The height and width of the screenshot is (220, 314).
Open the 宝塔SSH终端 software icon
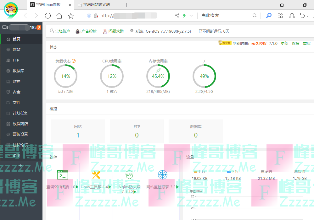pos(62,175)
